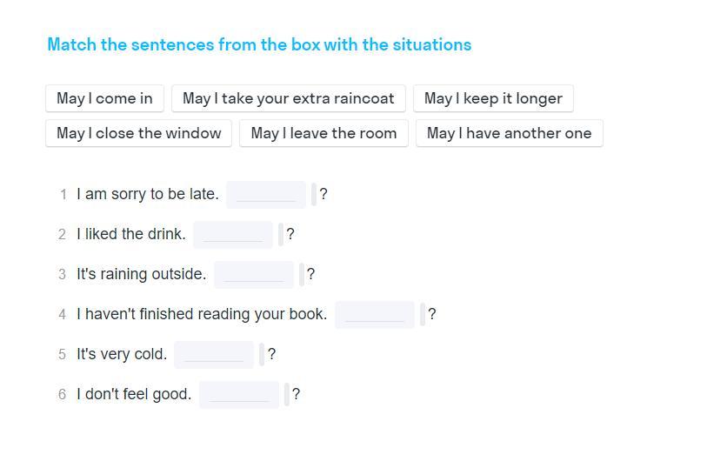Select blank after 'I haven't finished reading your book.'
This screenshot has height=468, width=707.
(x=375, y=315)
